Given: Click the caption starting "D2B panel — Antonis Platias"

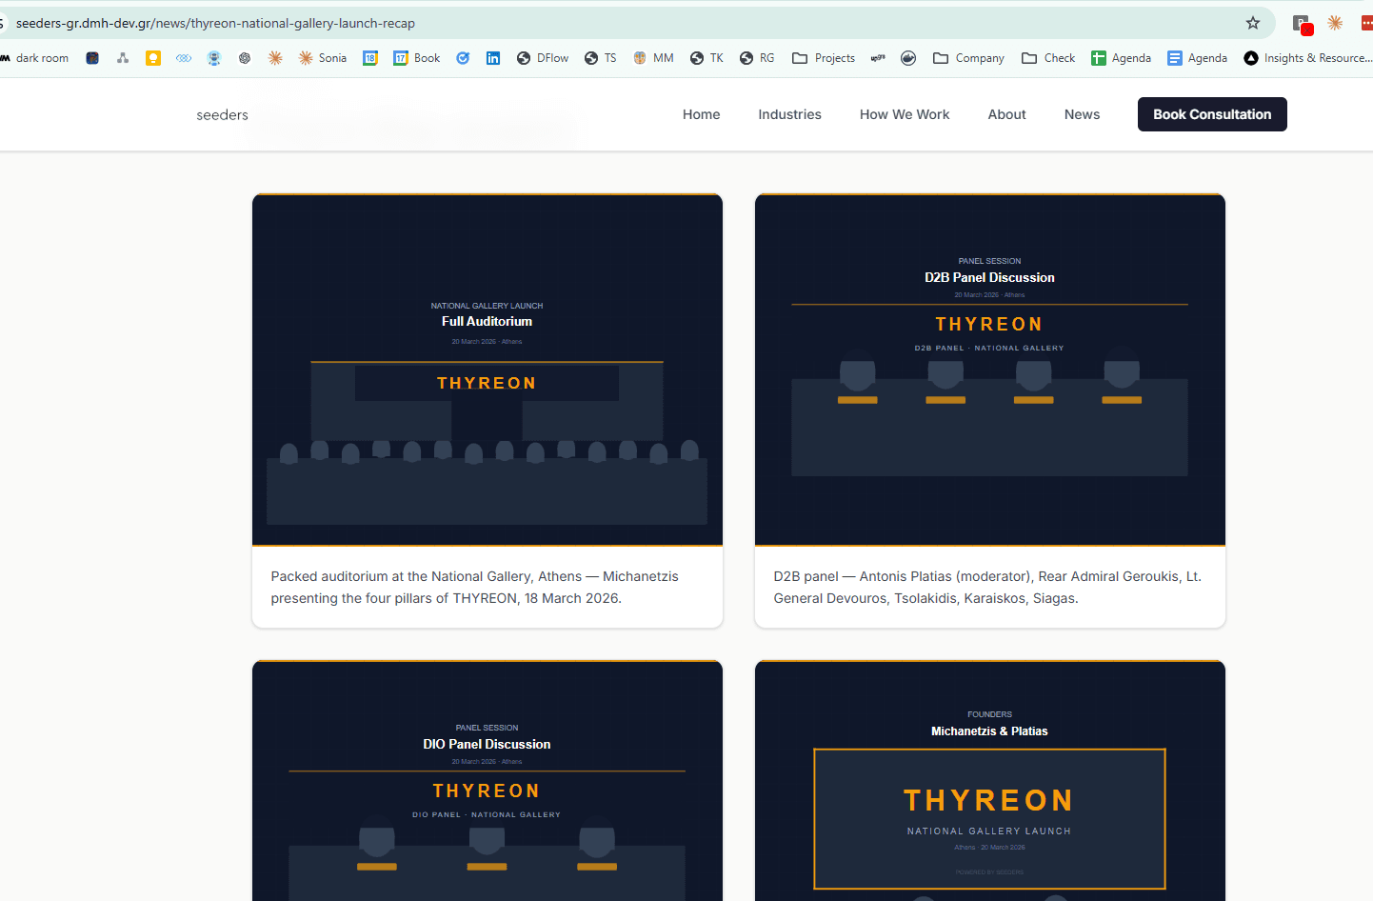Looking at the screenshot, I should [987, 588].
